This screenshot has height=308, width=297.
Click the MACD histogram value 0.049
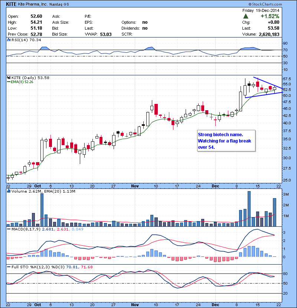[x=78, y=229]
